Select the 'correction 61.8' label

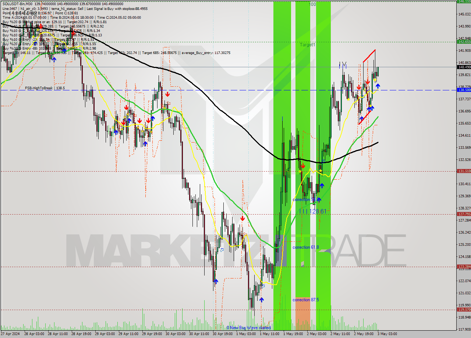(x=306, y=247)
